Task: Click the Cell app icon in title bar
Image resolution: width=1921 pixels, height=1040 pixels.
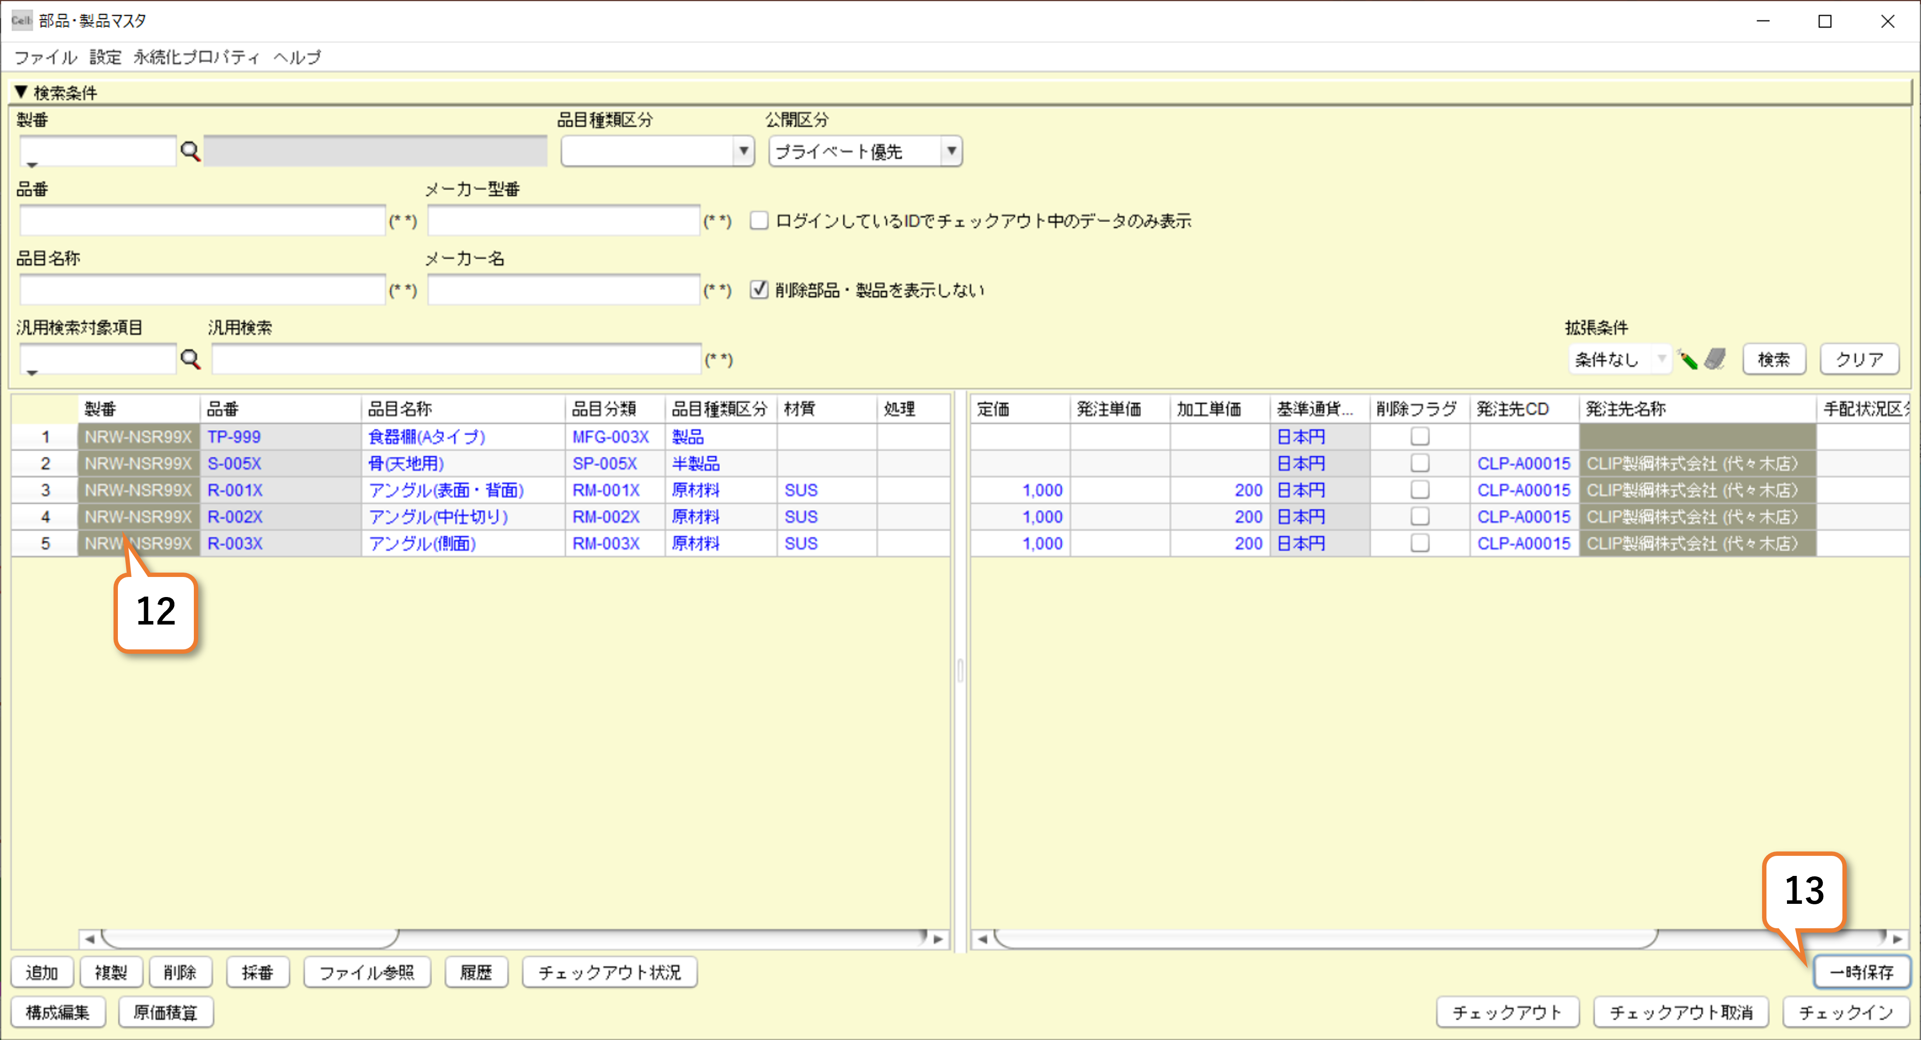Action: (x=21, y=20)
